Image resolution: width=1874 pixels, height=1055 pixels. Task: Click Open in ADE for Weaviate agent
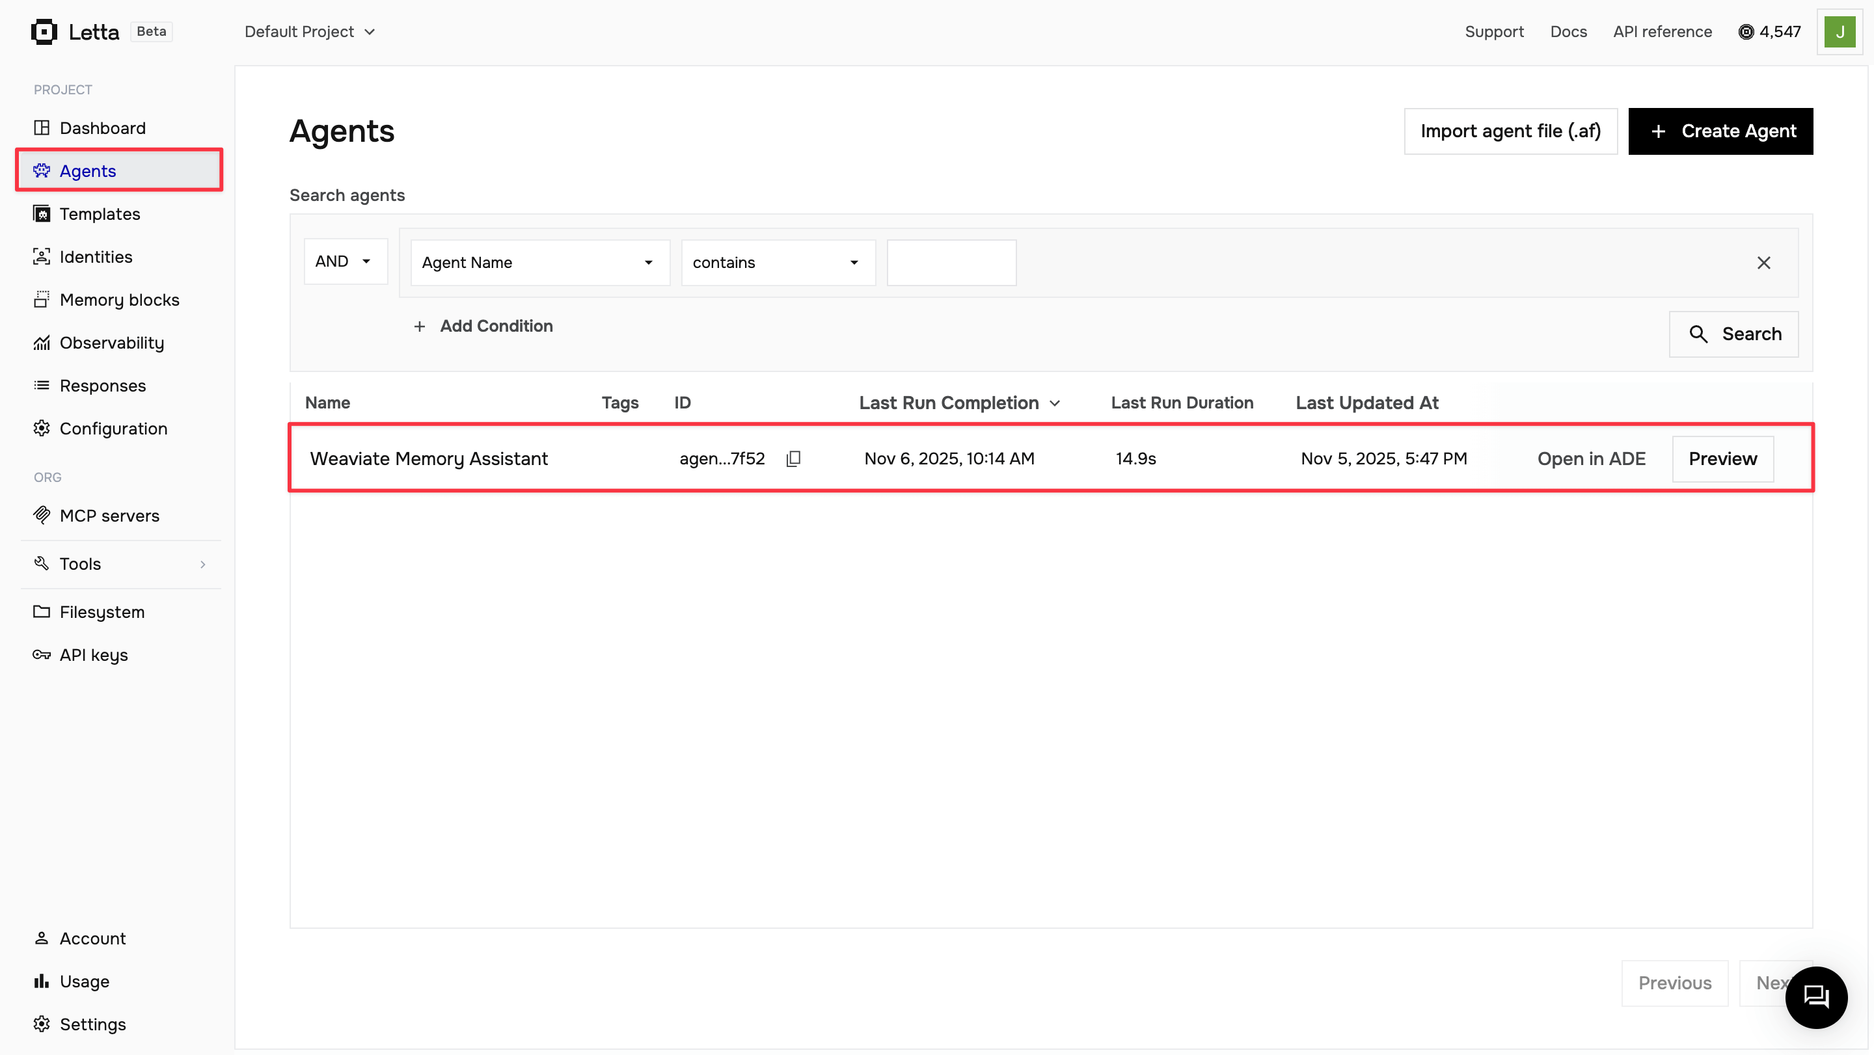point(1591,459)
